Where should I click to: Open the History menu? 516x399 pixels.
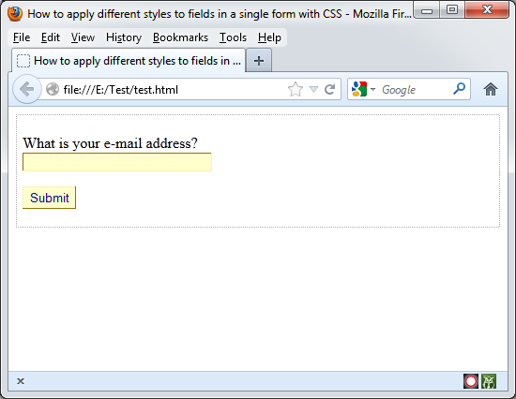124,37
